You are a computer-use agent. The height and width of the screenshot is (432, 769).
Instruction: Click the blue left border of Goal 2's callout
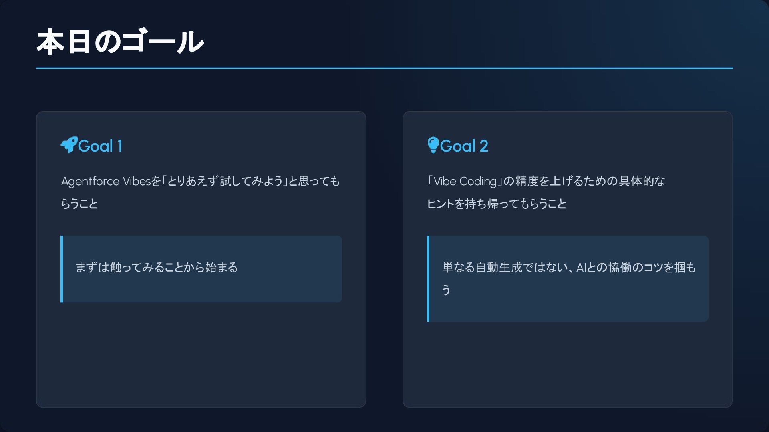tap(428, 278)
